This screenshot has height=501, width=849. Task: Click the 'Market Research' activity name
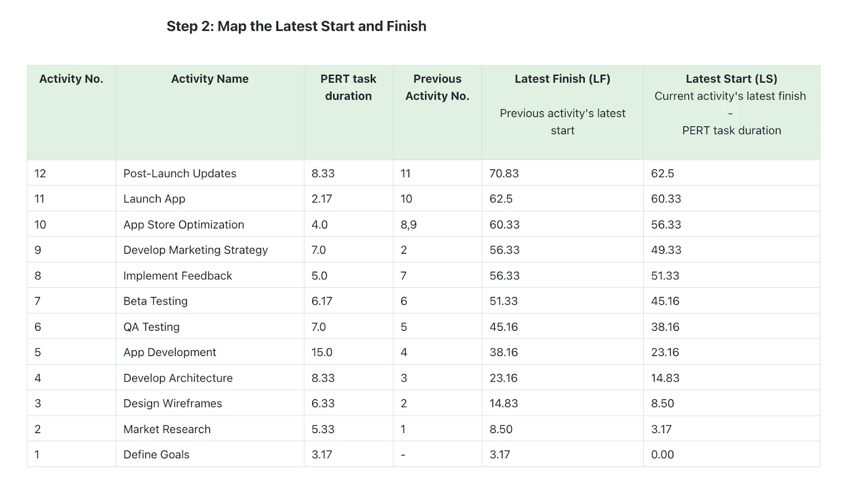(x=167, y=429)
